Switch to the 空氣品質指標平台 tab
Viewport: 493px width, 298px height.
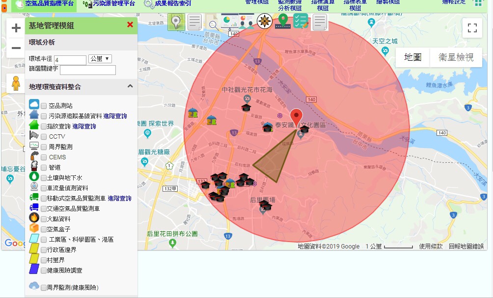click(44, 4)
